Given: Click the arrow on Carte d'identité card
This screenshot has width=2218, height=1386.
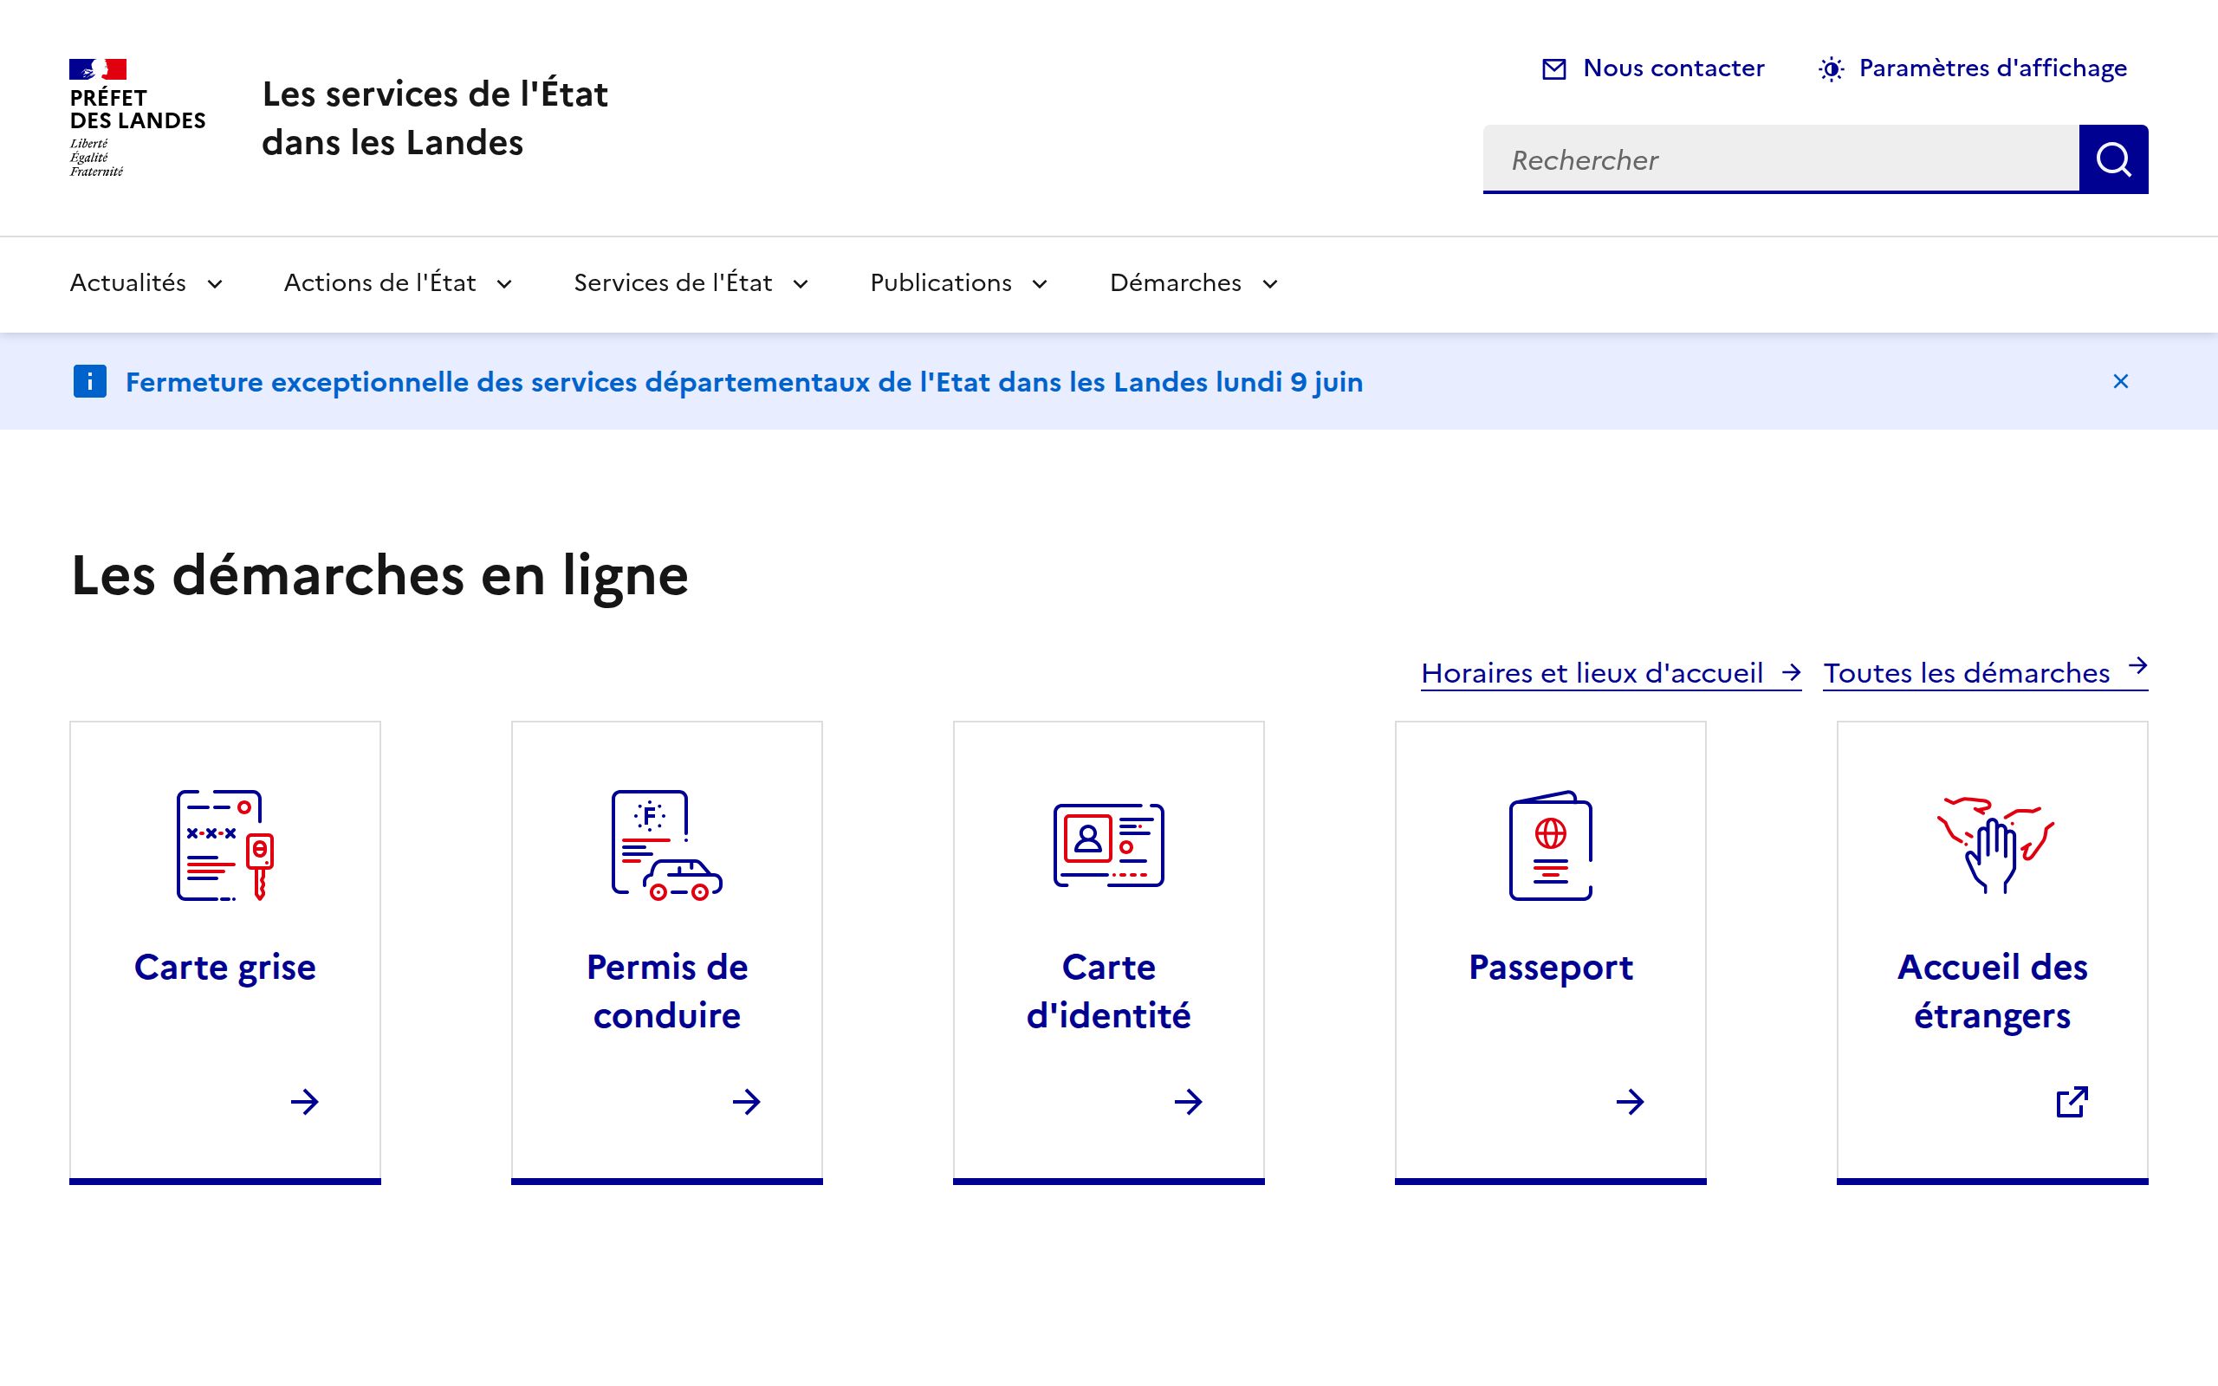Looking at the screenshot, I should [x=1188, y=1101].
